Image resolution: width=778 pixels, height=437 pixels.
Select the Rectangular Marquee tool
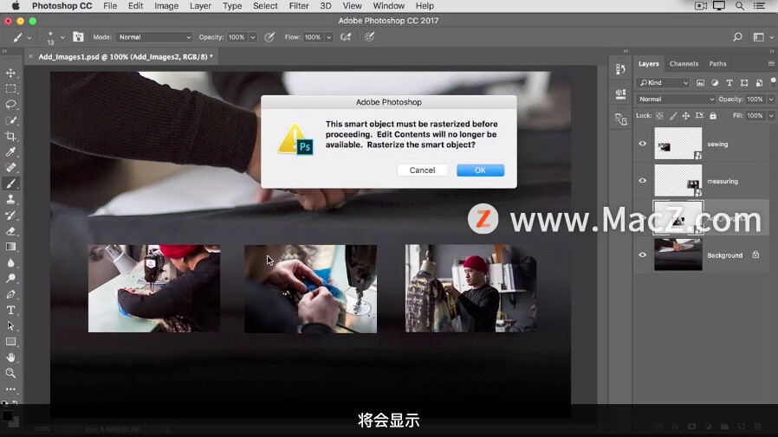[10, 88]
